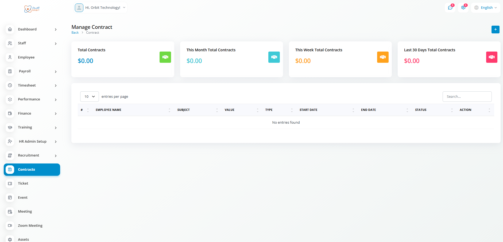The image size is (503, 242).
Task: Click the Search input field
Action: pos(467,96)
